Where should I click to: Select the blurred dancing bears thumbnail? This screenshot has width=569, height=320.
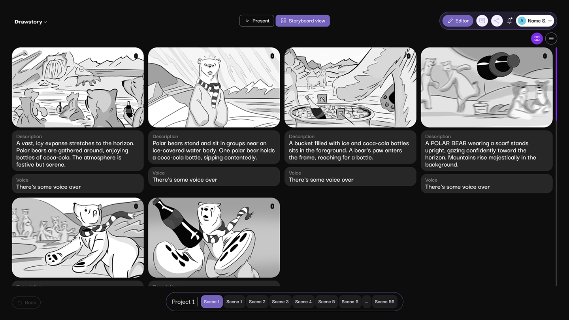[x=487, y=87]
